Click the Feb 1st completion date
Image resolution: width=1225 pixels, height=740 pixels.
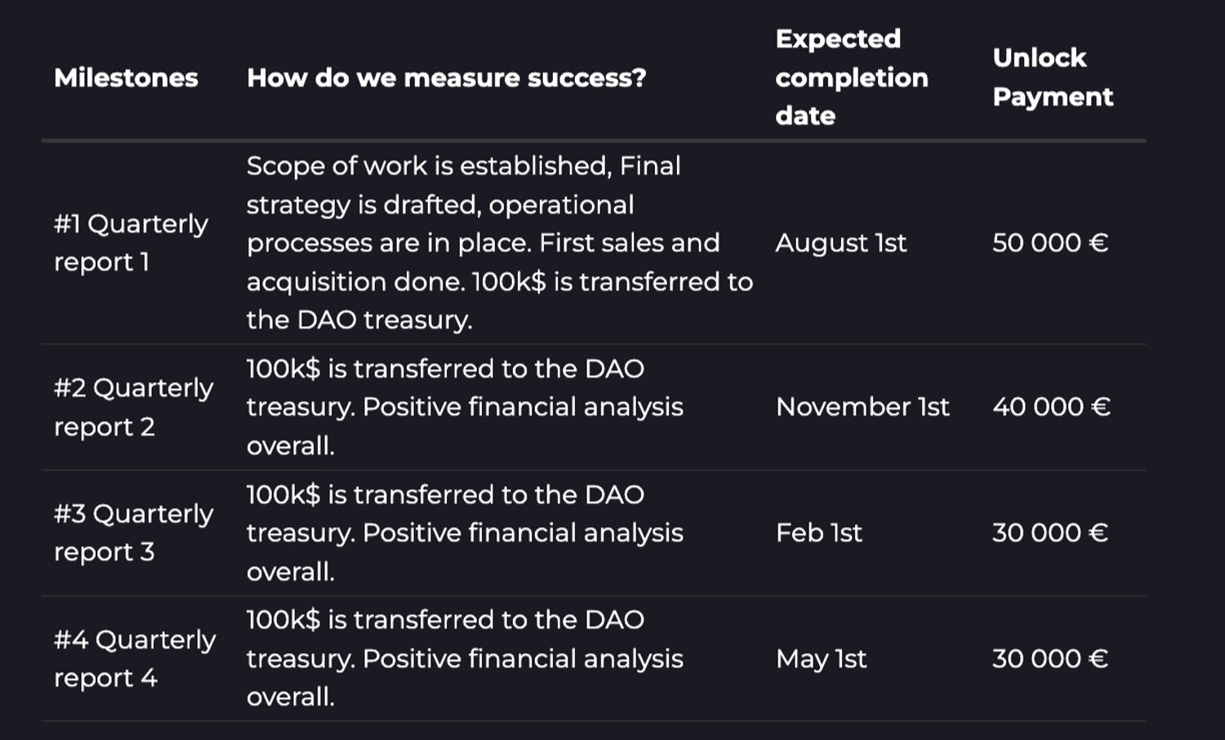point(818,532)
